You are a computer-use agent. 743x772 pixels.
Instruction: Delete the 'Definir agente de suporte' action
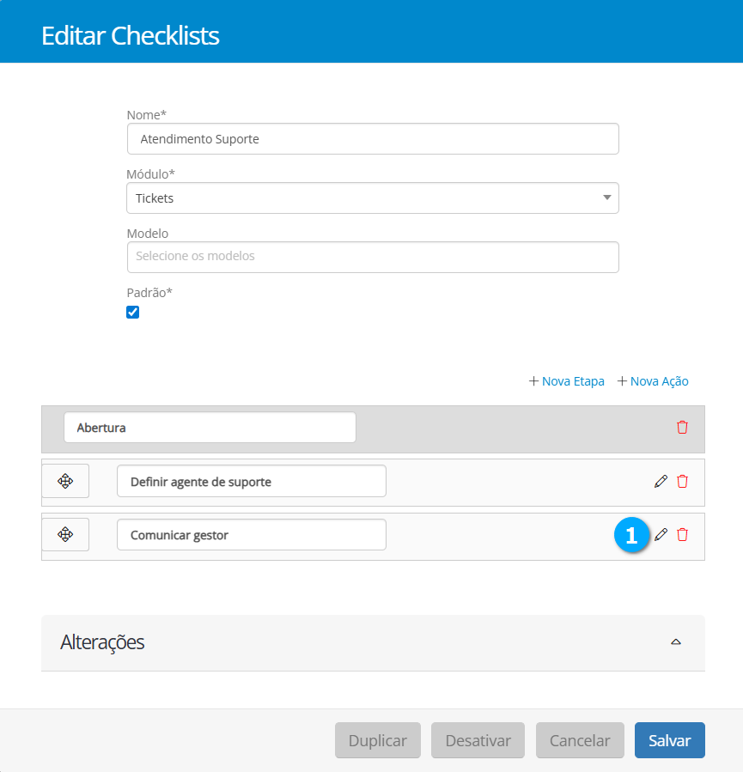click(x=682, y=482)
